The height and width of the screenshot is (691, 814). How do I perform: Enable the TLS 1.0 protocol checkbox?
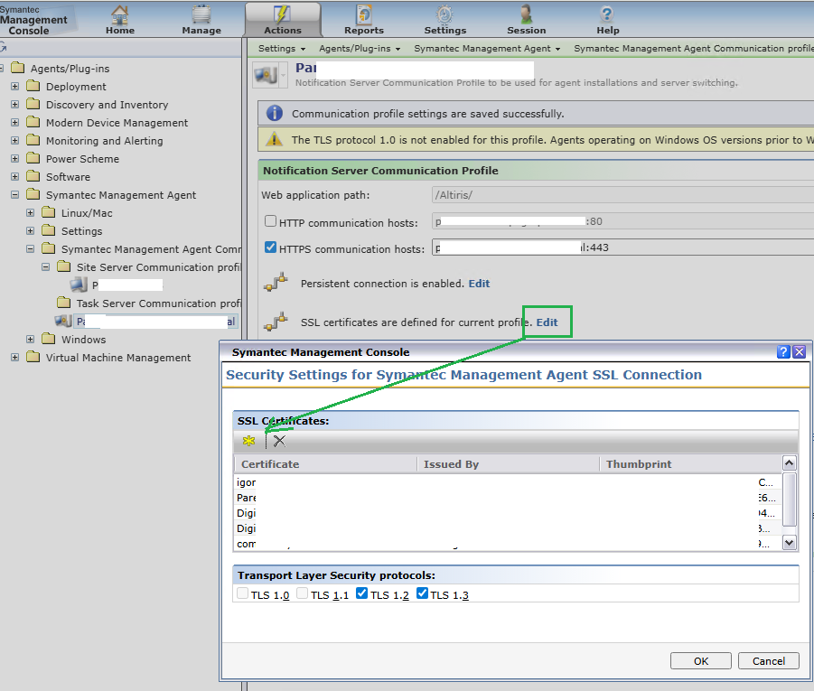[242, 593]
